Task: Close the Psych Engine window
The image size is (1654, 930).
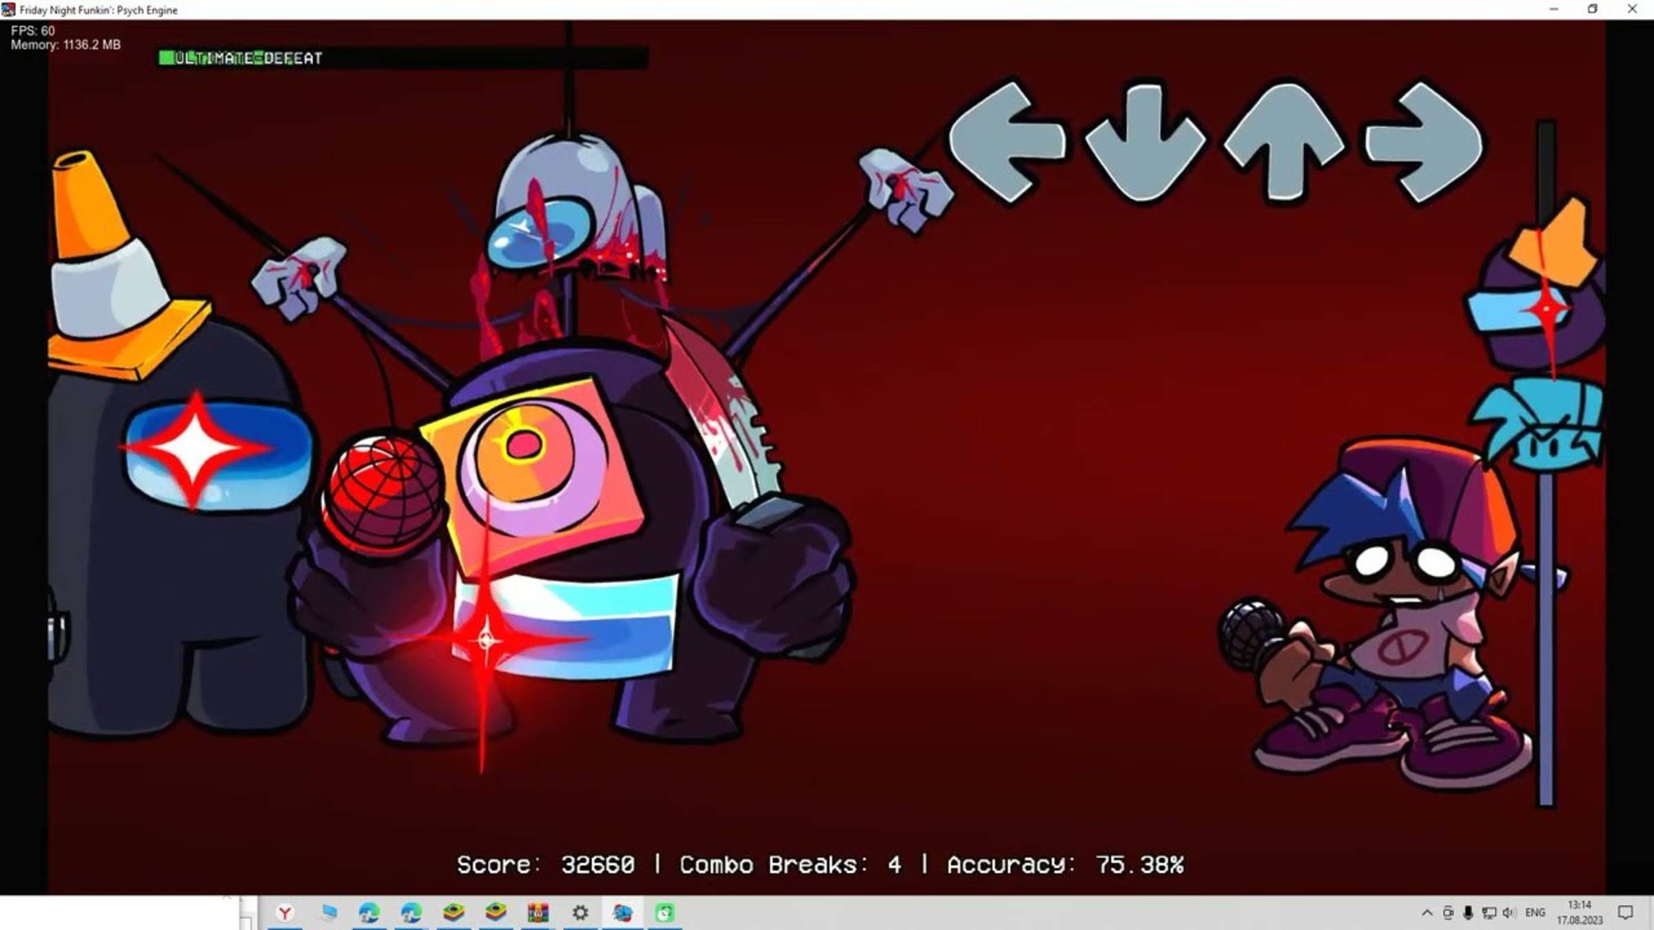Action: 1632,9
